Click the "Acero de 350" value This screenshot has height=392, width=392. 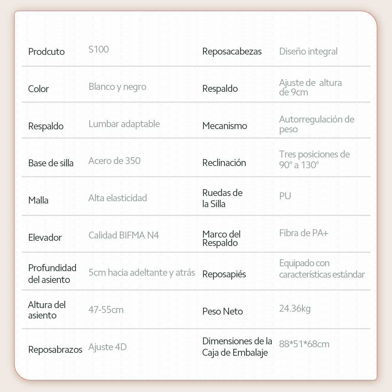coord(114,161)
